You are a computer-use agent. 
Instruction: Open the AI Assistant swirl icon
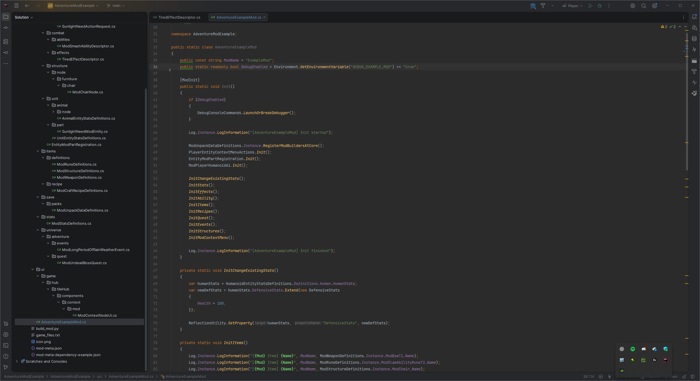coord(633,5)
